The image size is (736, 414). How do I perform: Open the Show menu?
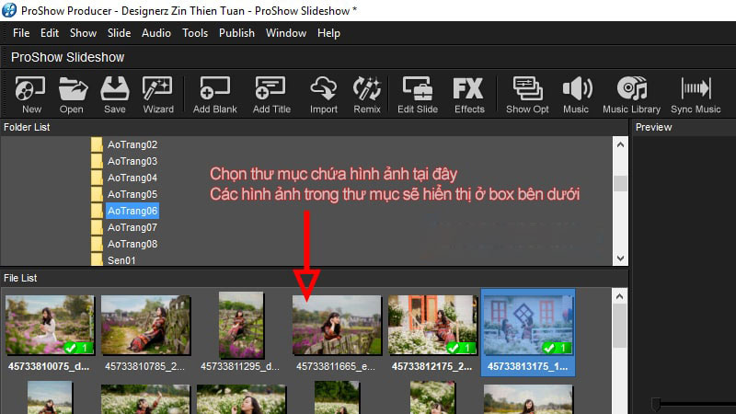[x=83, y=33]
